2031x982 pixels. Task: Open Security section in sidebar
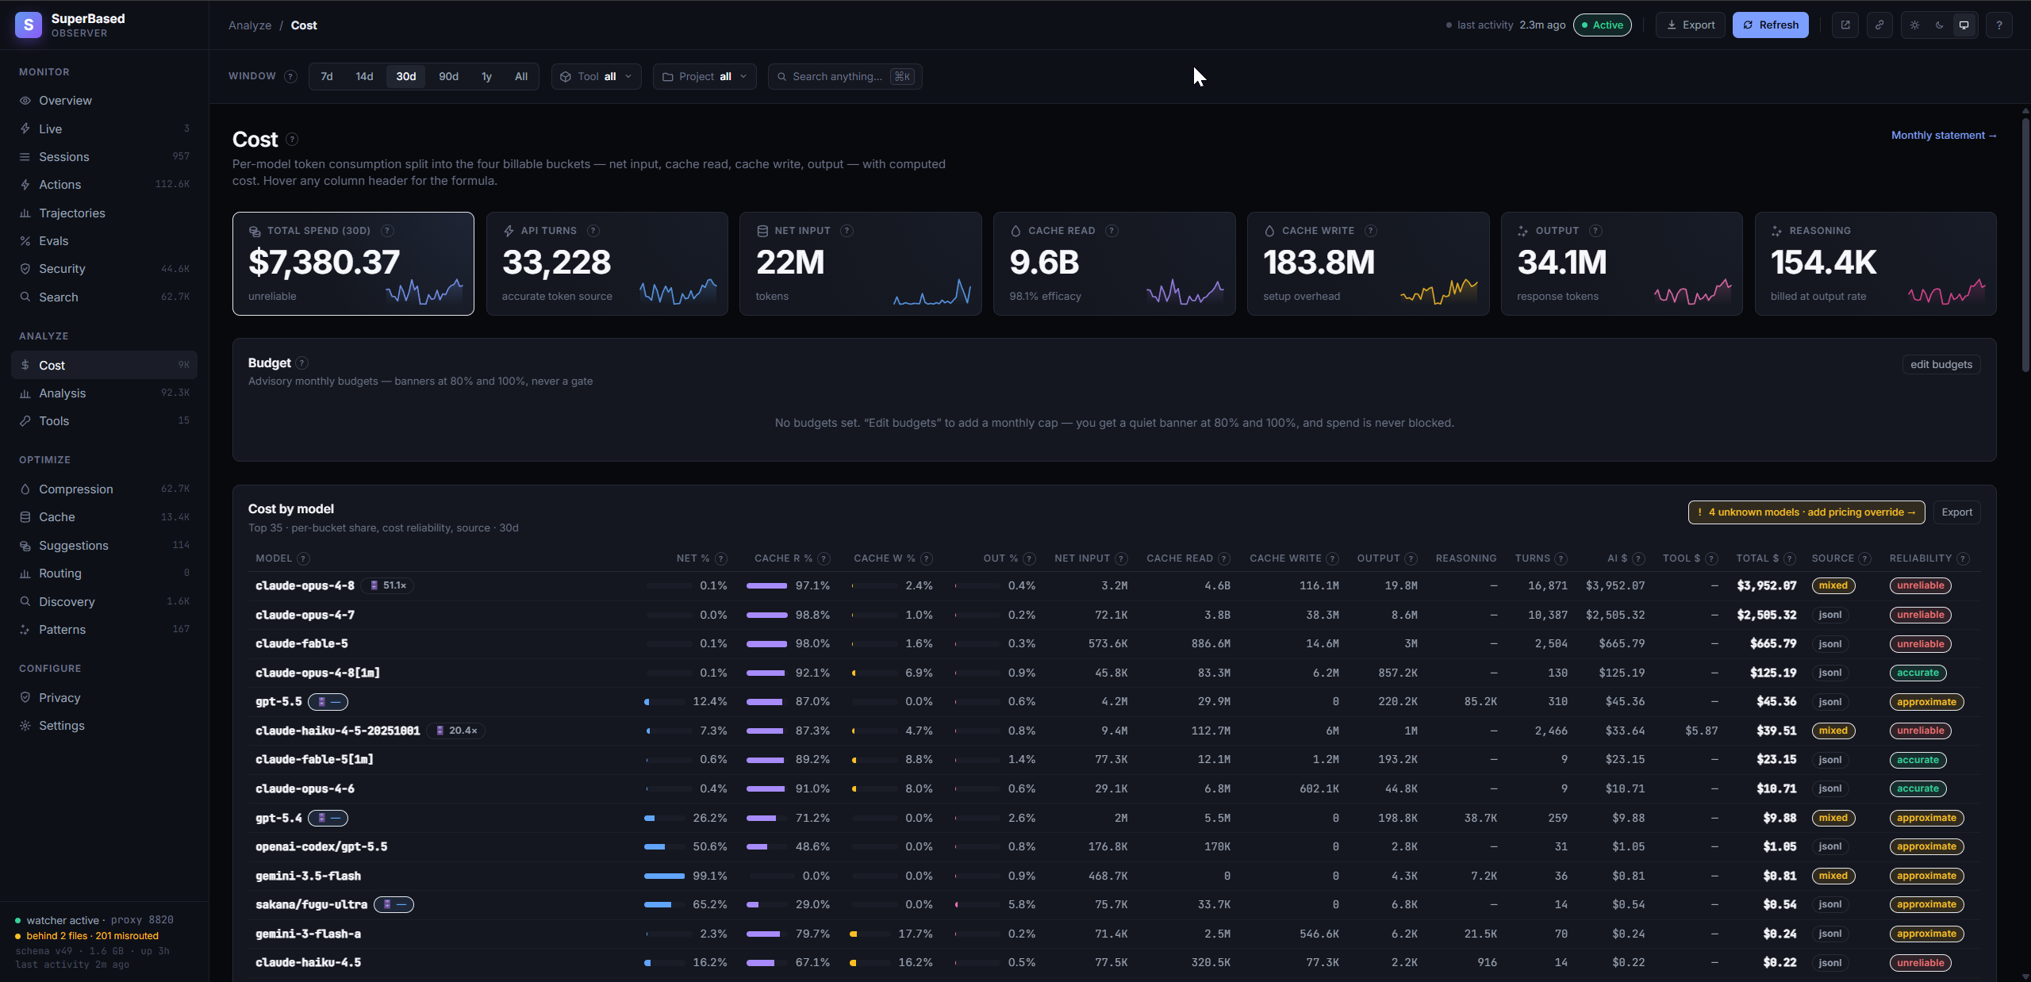[x=104, y=268]
